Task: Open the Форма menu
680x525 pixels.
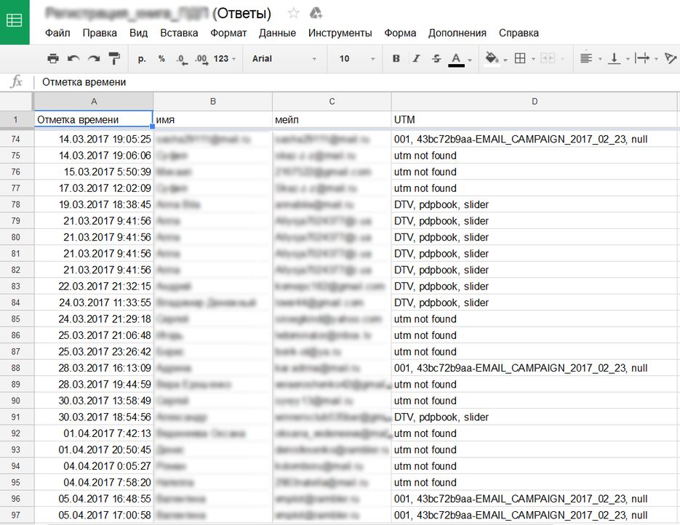Action: (400, 33)
